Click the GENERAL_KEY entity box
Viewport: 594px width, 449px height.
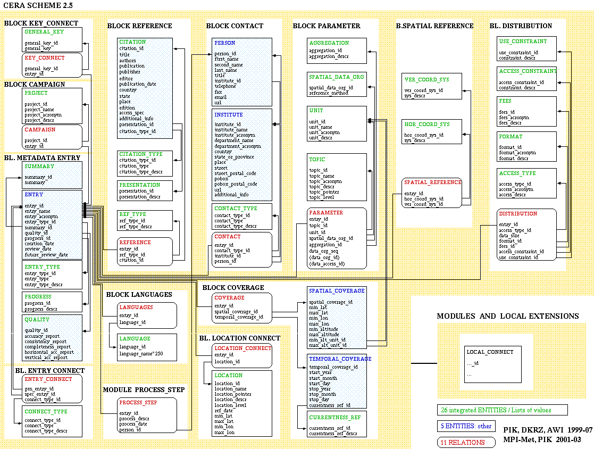52,40
